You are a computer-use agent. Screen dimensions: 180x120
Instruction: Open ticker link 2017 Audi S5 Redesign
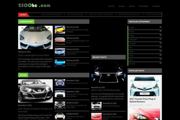(75, 15)
